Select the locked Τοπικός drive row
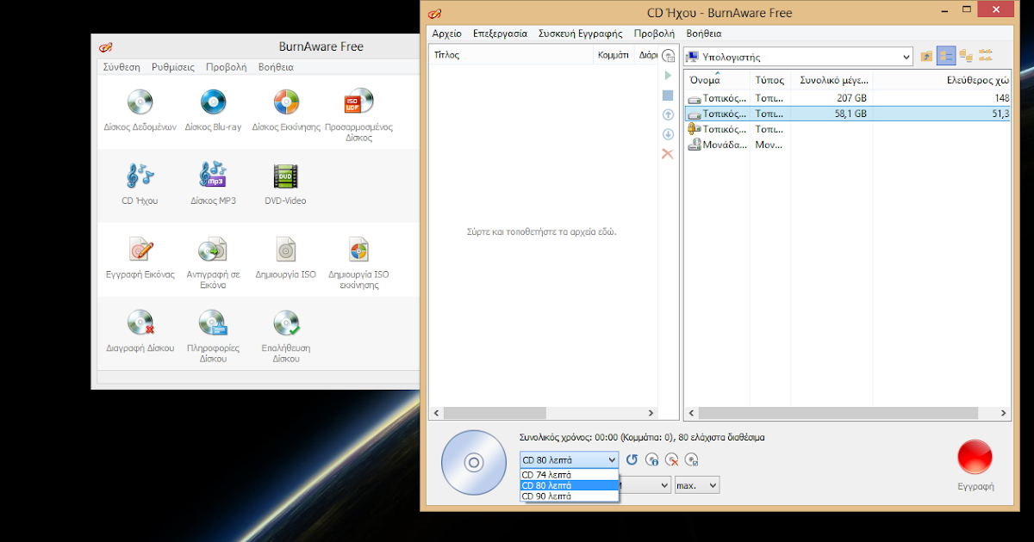 [x=848, y=129]
